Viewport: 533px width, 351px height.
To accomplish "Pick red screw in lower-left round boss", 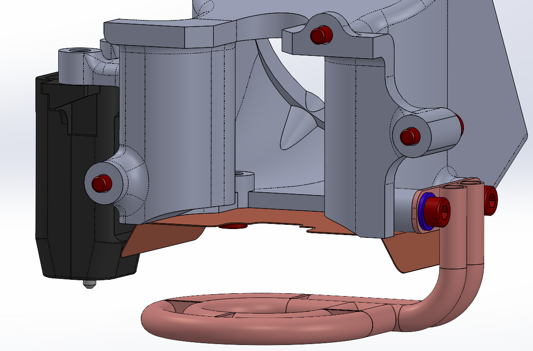I will [x=102, y=184].
